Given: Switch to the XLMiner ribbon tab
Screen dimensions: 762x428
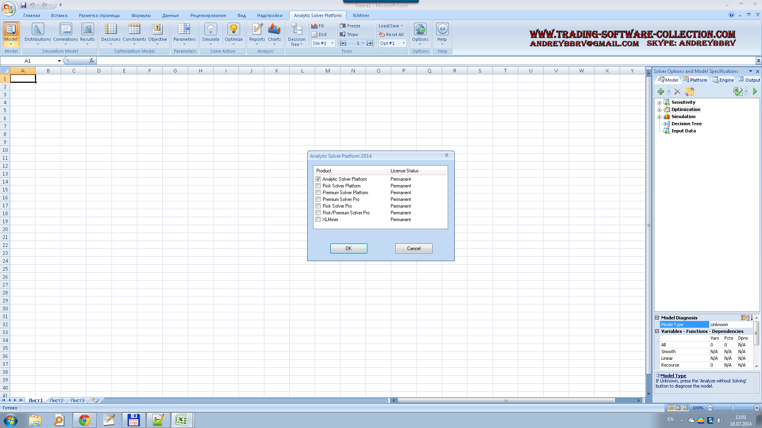Looking at the screenshot, I should click(x=360, y=15).
